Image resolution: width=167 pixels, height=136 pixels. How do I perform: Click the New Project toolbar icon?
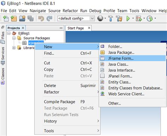click(x=14, y=19)
